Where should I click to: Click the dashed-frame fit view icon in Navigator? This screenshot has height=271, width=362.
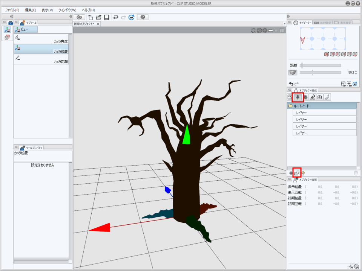(x=344, y=84)
